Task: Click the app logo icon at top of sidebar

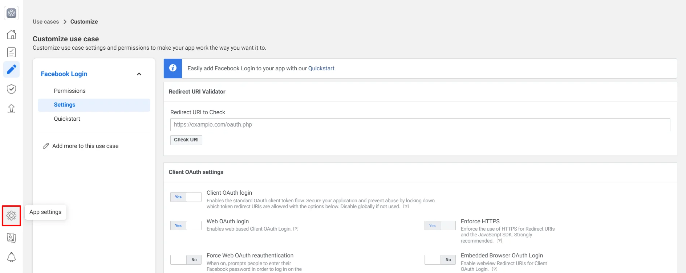Action: (x=11, y=13)
